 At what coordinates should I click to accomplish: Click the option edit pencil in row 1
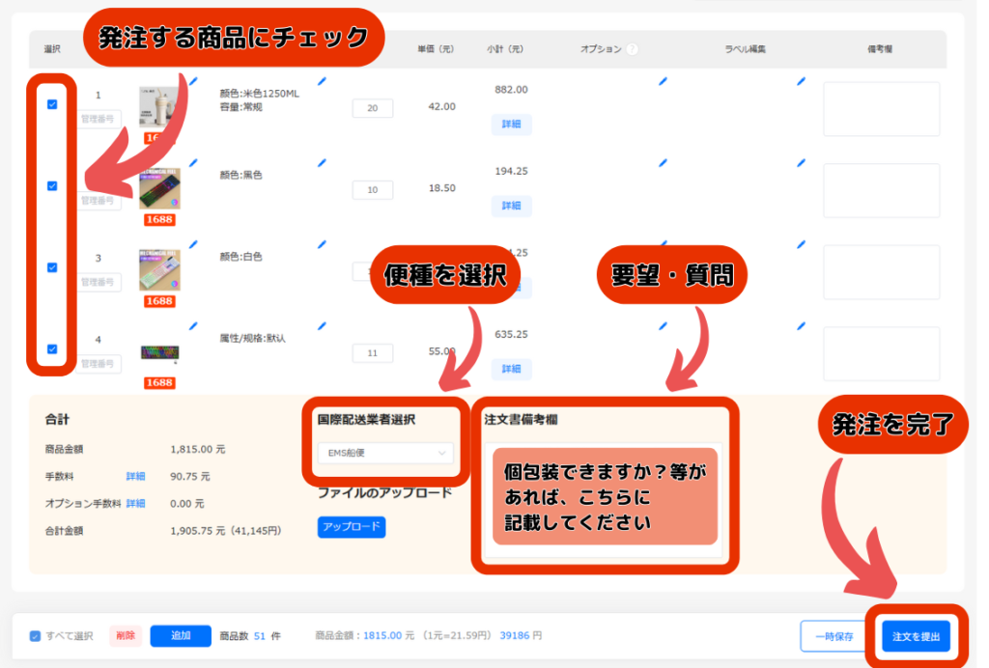(663, 82)
